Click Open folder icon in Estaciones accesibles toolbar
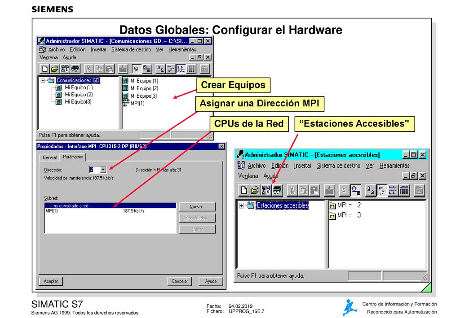The width and height of the screenshot is (460, 318). tap(255, 190)
